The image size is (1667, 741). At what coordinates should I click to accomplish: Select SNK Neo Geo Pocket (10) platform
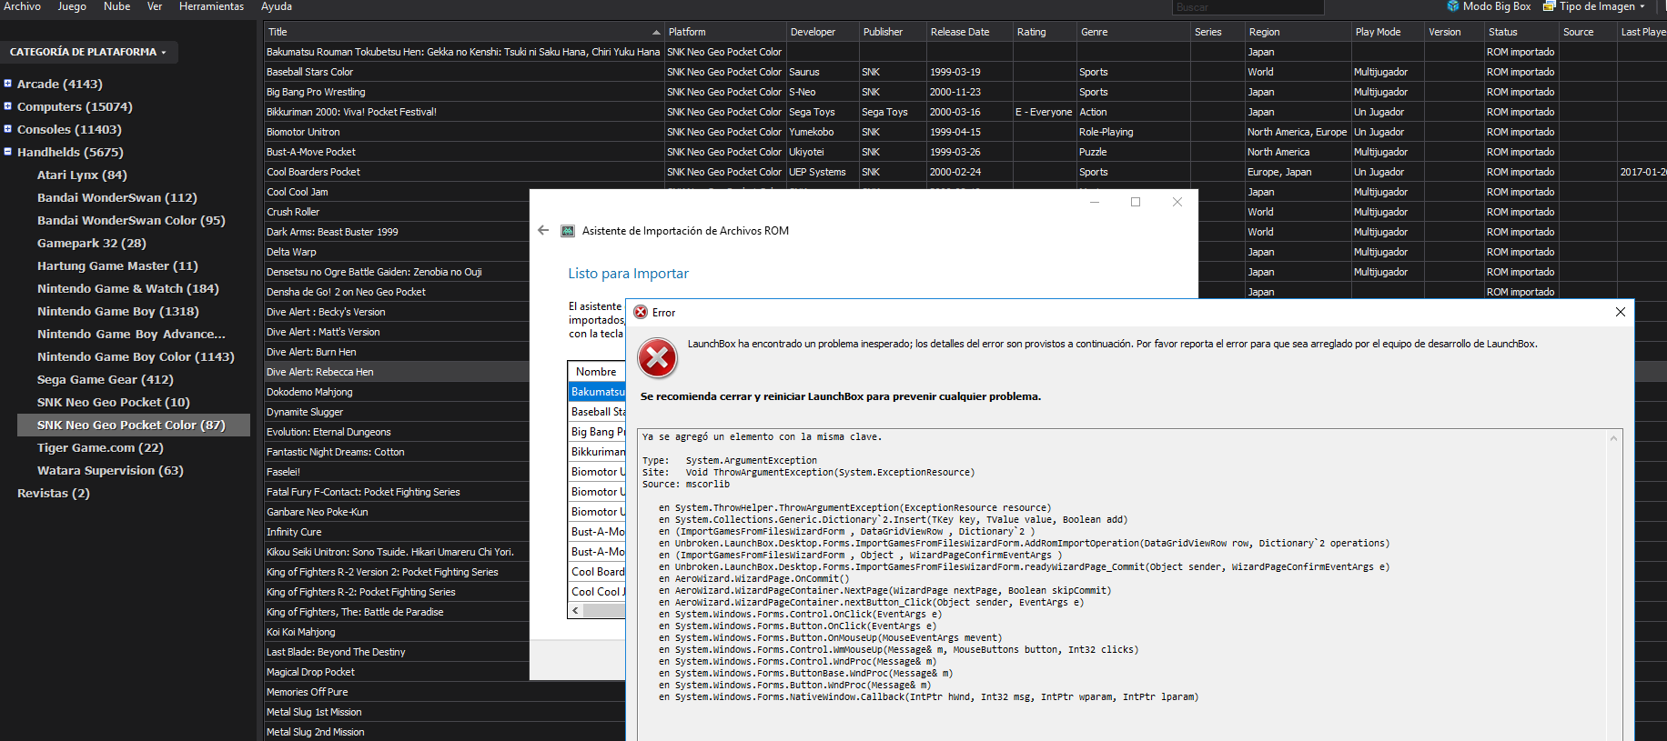113,402
